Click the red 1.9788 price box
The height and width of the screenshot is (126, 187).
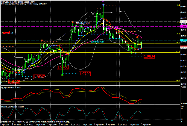[63, 67]
